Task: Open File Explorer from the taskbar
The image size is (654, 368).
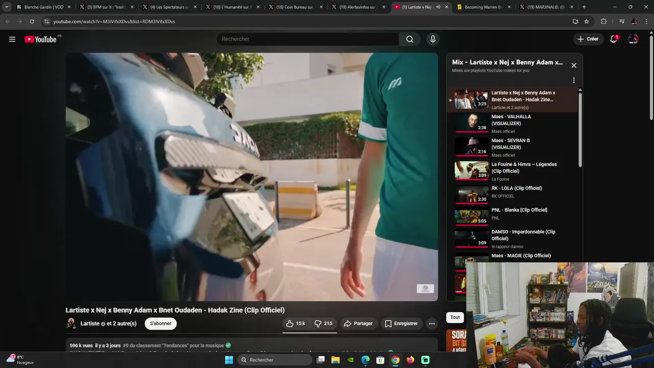Action: pos(335,360)
